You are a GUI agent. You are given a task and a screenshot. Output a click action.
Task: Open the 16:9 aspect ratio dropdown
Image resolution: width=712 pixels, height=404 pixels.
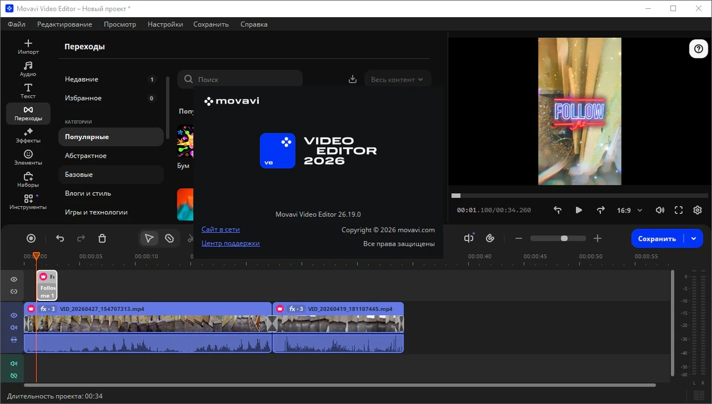click(630, 210)
